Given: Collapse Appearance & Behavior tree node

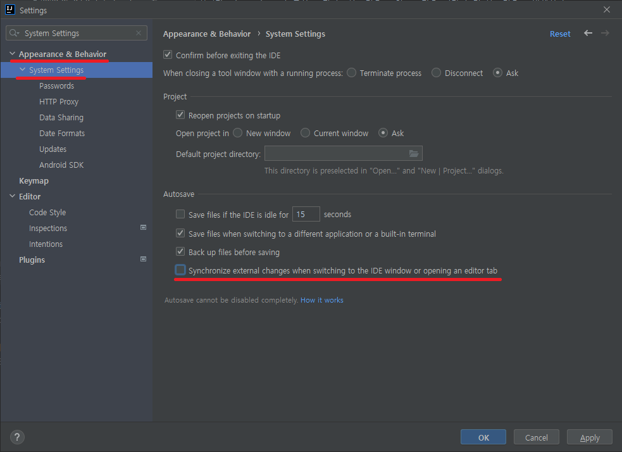Looking at the screenshot, I should 12,54.
